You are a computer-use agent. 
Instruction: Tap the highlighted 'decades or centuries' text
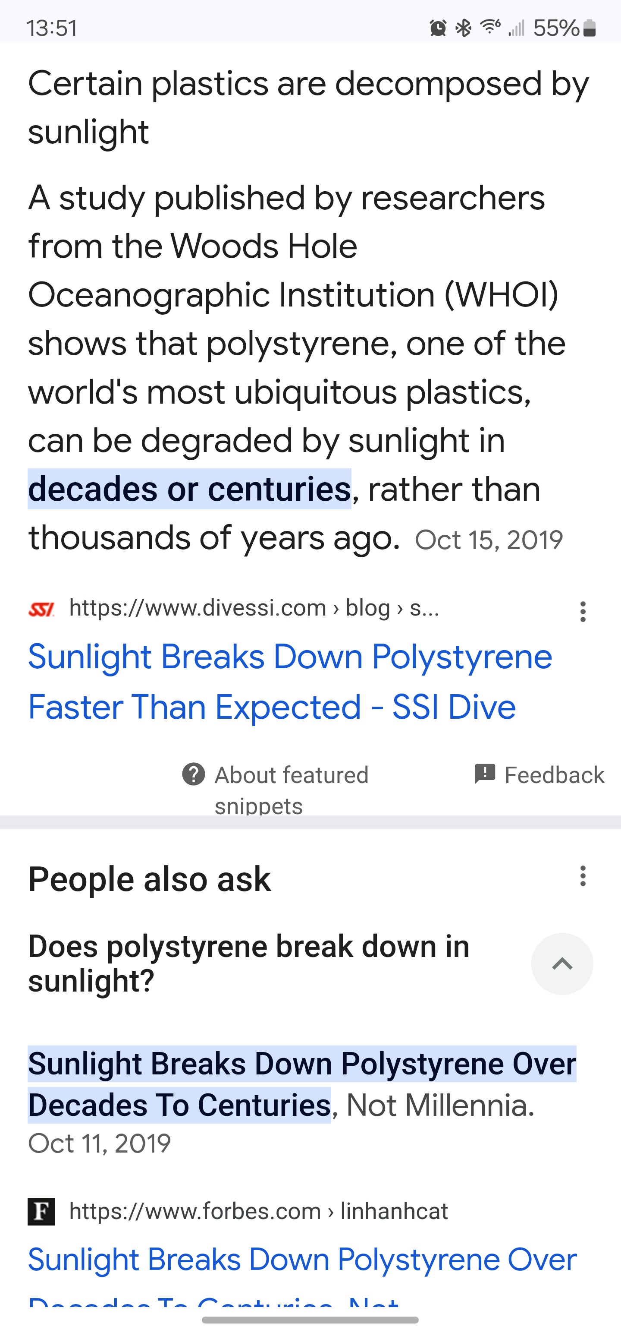click(189, 489)
